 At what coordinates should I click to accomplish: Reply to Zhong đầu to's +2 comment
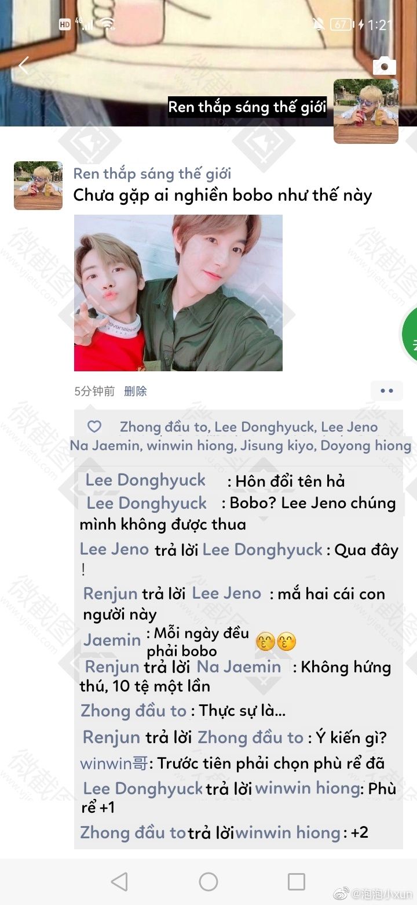(x=224, y=833)
